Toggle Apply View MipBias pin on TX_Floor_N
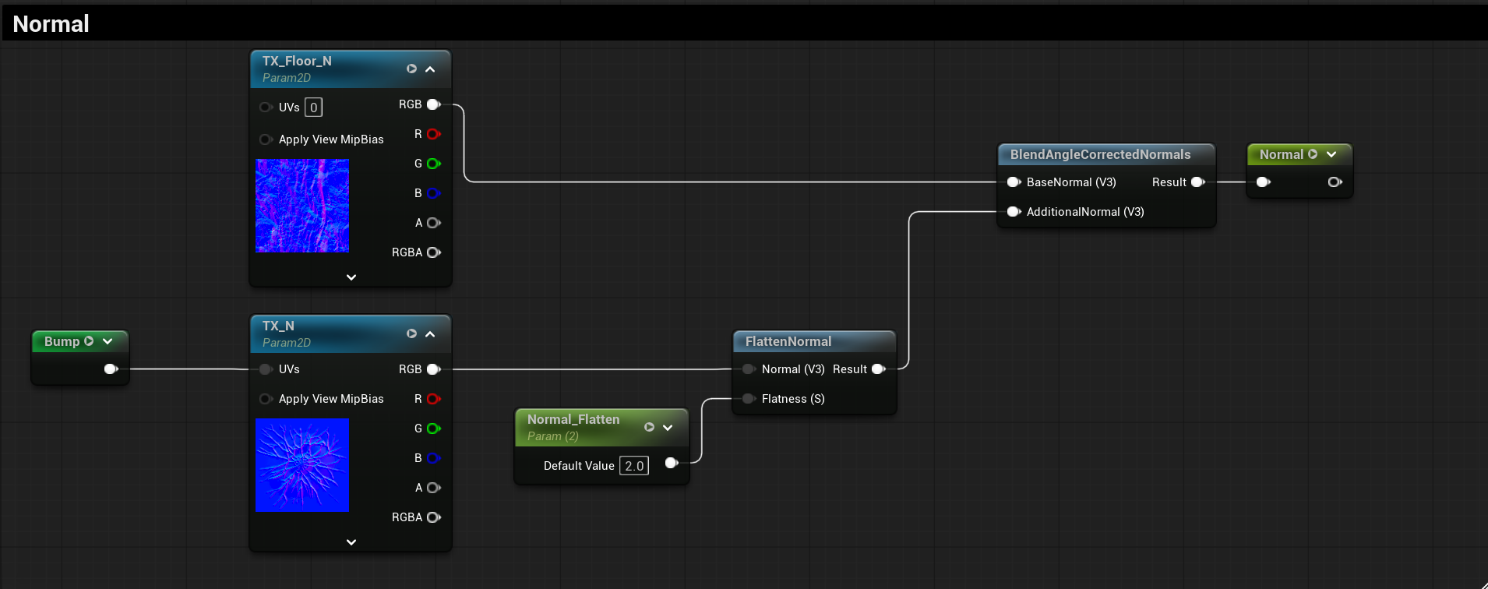 click(266, 139)
